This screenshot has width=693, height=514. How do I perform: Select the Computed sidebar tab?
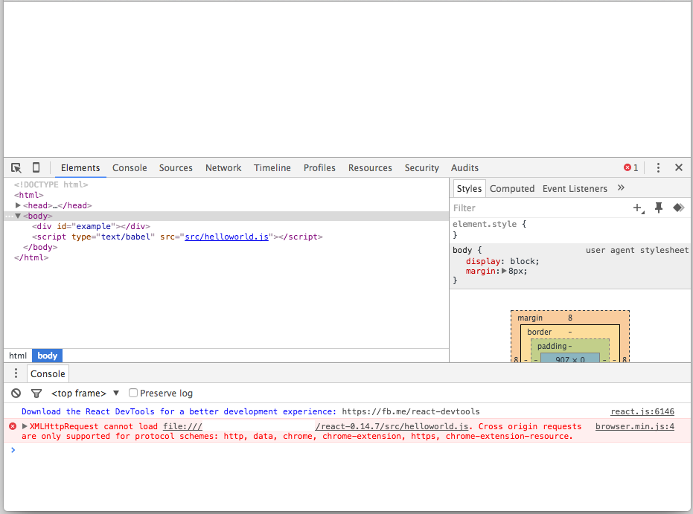tap(512, 188)
